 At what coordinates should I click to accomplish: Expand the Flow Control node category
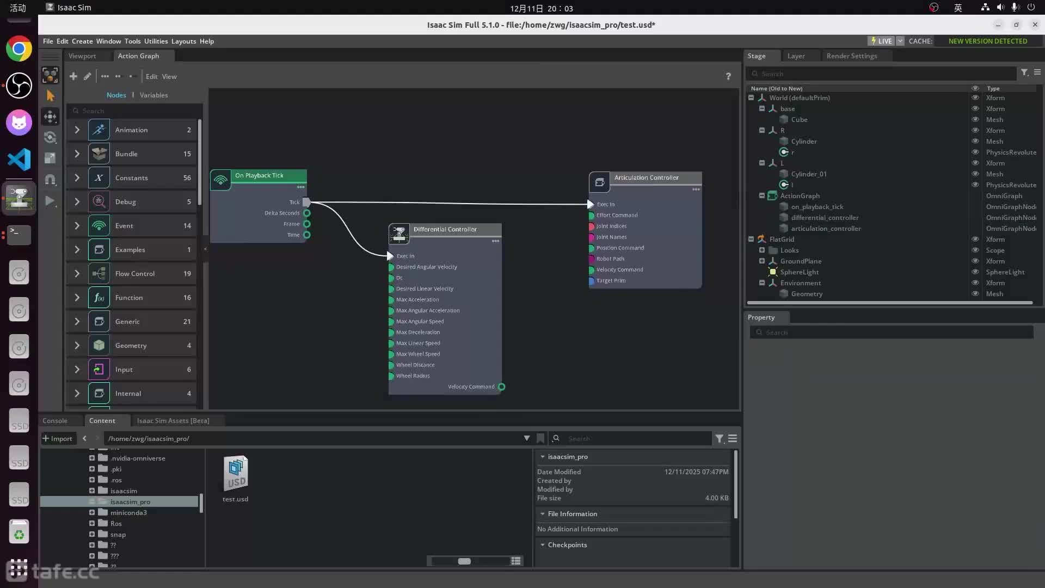pyautogui.click(x=77, y=273)
